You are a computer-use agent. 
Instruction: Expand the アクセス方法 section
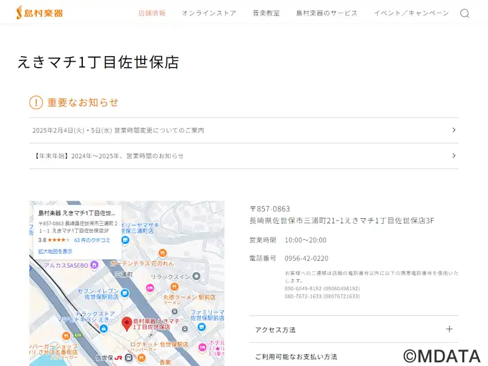click(354, 329)
